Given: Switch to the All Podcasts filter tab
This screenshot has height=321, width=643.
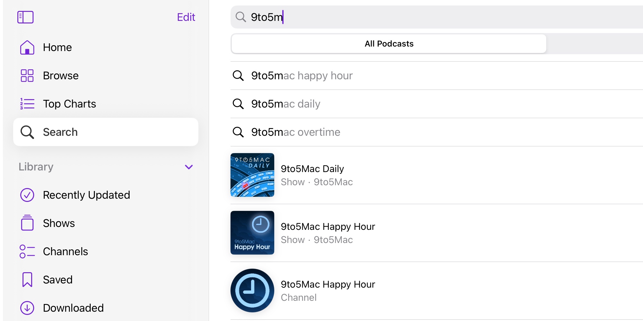Looking at the screenshot, I should coord(388,43).
